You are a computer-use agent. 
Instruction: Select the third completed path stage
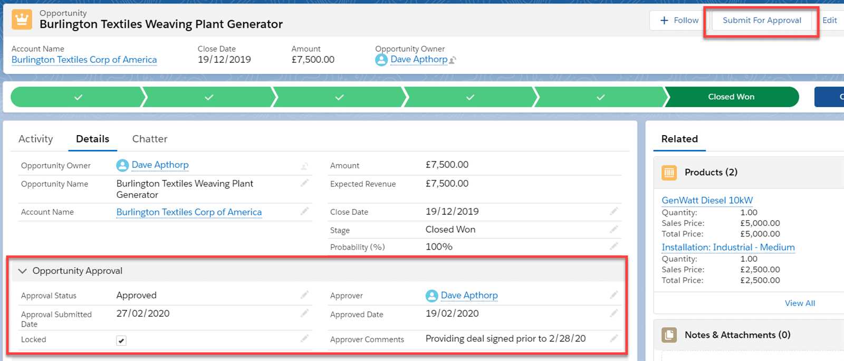pyautogui.click(x=339, y=97)
